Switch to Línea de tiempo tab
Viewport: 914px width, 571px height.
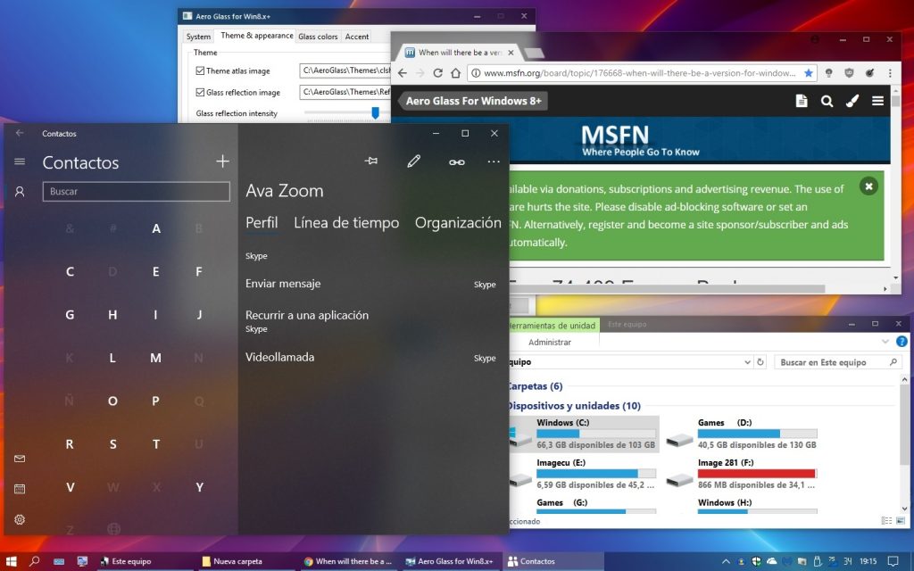pyautogui.click(x=346, y=222)
